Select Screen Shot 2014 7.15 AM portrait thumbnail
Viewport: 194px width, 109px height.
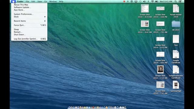point(160,69)
